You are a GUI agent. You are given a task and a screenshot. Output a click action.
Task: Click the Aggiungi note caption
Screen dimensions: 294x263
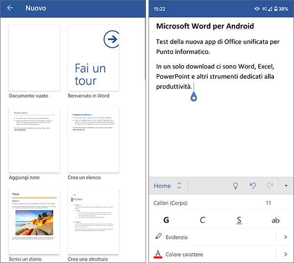24,177
